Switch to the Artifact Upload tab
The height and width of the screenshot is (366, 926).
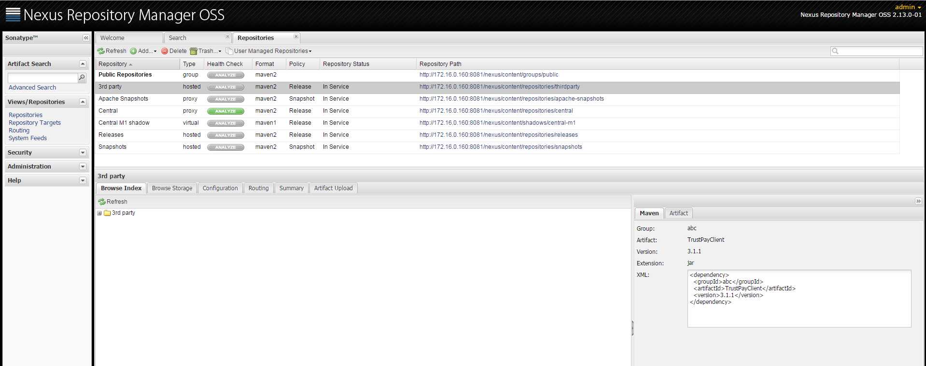333,188
